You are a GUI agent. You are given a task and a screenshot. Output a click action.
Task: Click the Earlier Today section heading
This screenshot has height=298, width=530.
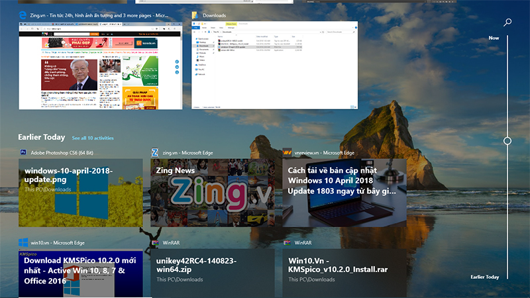pyautogui.click(x=42, y=137)
